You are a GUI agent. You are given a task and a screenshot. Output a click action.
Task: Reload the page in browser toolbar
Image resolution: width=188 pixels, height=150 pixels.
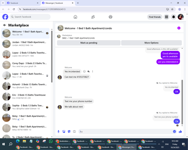[x=14, y=9]
